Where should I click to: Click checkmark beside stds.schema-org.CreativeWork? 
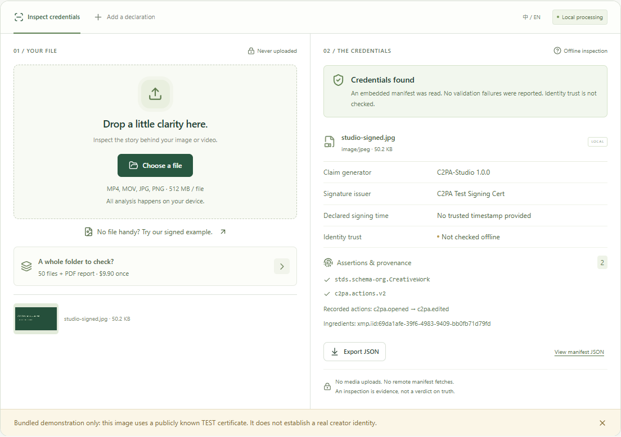(327, 280)
